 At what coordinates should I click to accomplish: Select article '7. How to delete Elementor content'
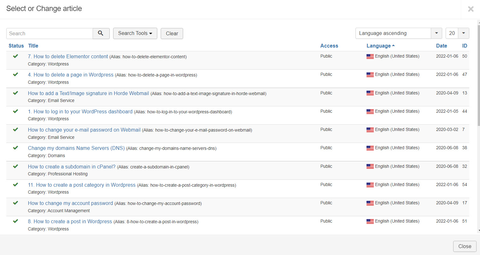click(68, 56)
